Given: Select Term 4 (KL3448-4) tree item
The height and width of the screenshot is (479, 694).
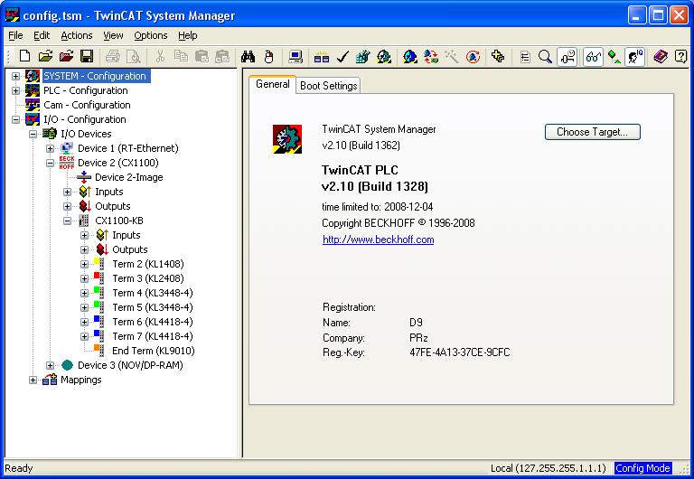Looking at the screenshot, I should [x=152, y=293].
